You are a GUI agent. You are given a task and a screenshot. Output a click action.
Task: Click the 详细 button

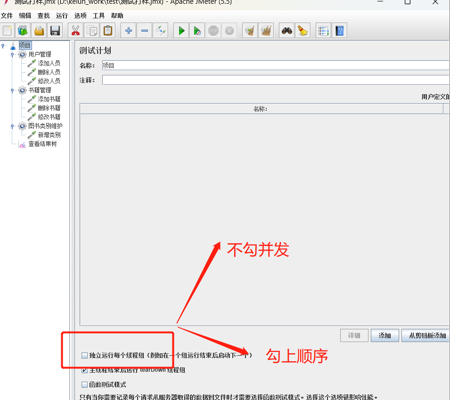click(354, 335)
